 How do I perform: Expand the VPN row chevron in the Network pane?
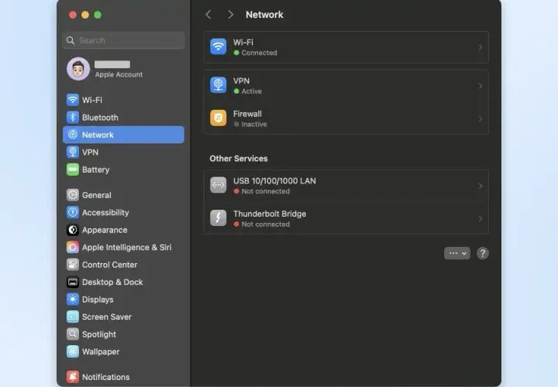pos(480,86)
